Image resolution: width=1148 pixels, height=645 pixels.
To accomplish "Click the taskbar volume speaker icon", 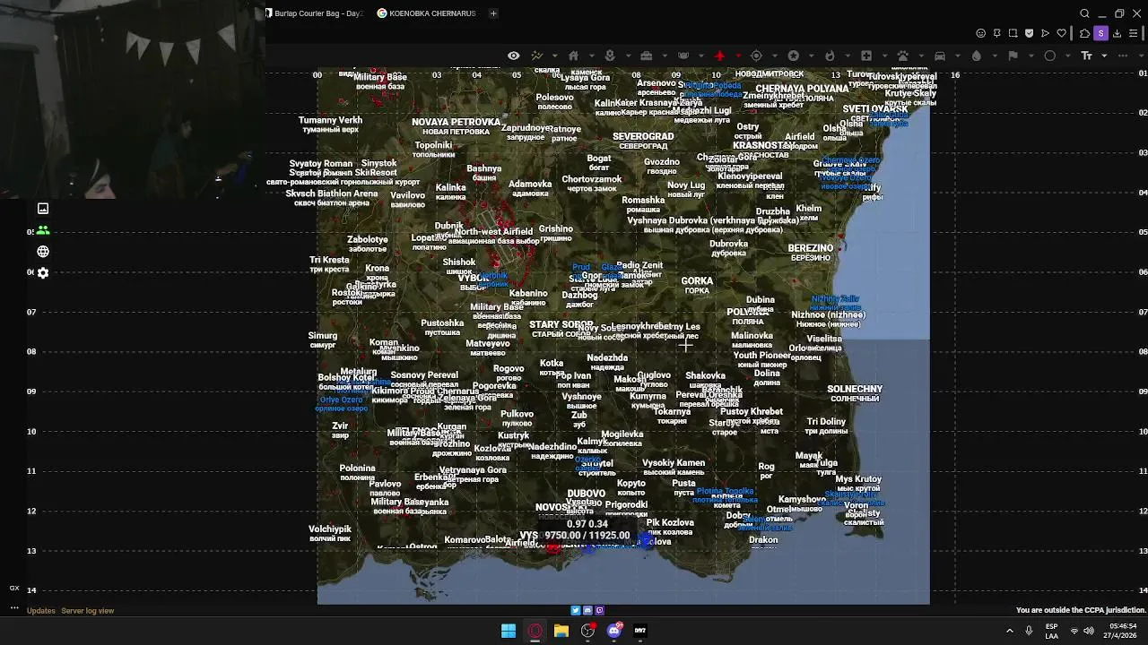I will tap(1089, 631).
